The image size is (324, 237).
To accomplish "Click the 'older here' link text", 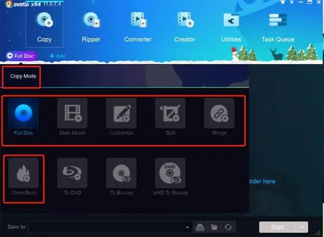I will tap(262, 181).
